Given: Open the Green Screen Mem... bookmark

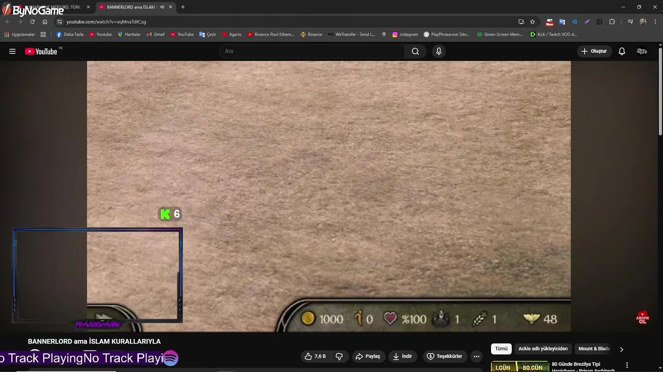Looking at the screenshot, I should pos(499,35).
